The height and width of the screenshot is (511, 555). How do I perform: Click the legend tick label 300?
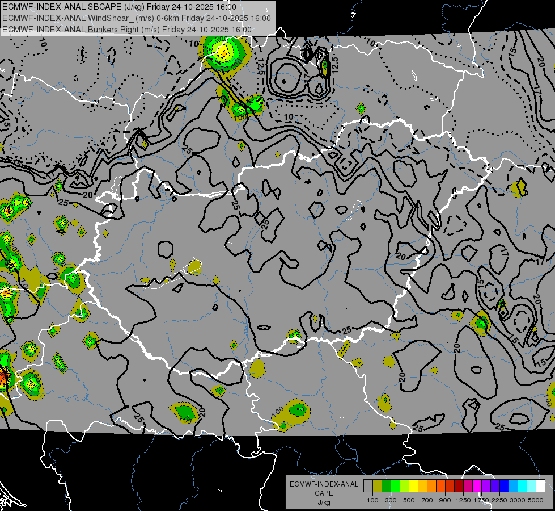(x=391, y=500)
